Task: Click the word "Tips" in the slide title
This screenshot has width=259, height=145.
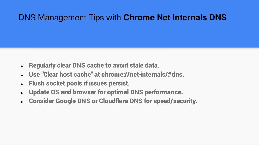Action: (x=96, y=17)
